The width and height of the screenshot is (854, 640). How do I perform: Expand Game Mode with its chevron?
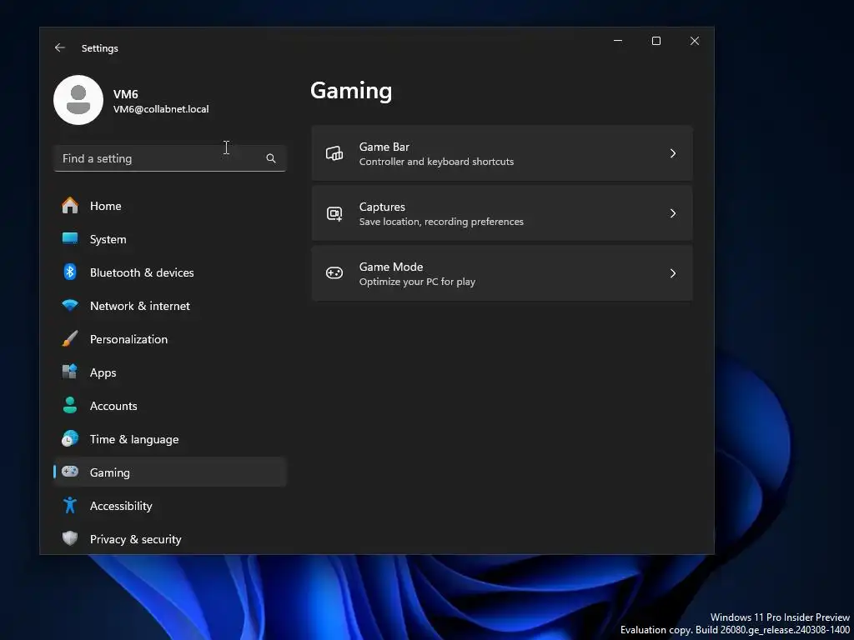click(x=673, y=273)
